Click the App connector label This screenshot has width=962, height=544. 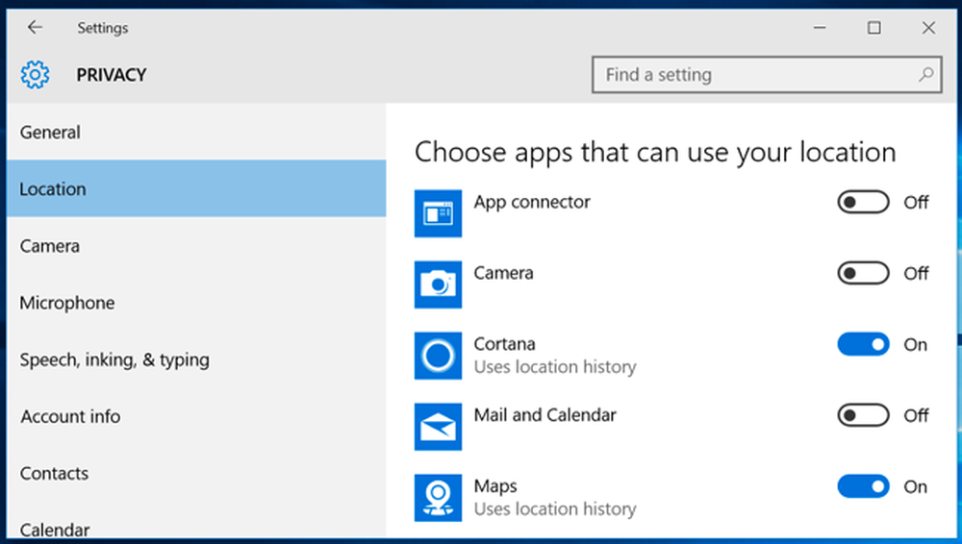click(532, 202)
